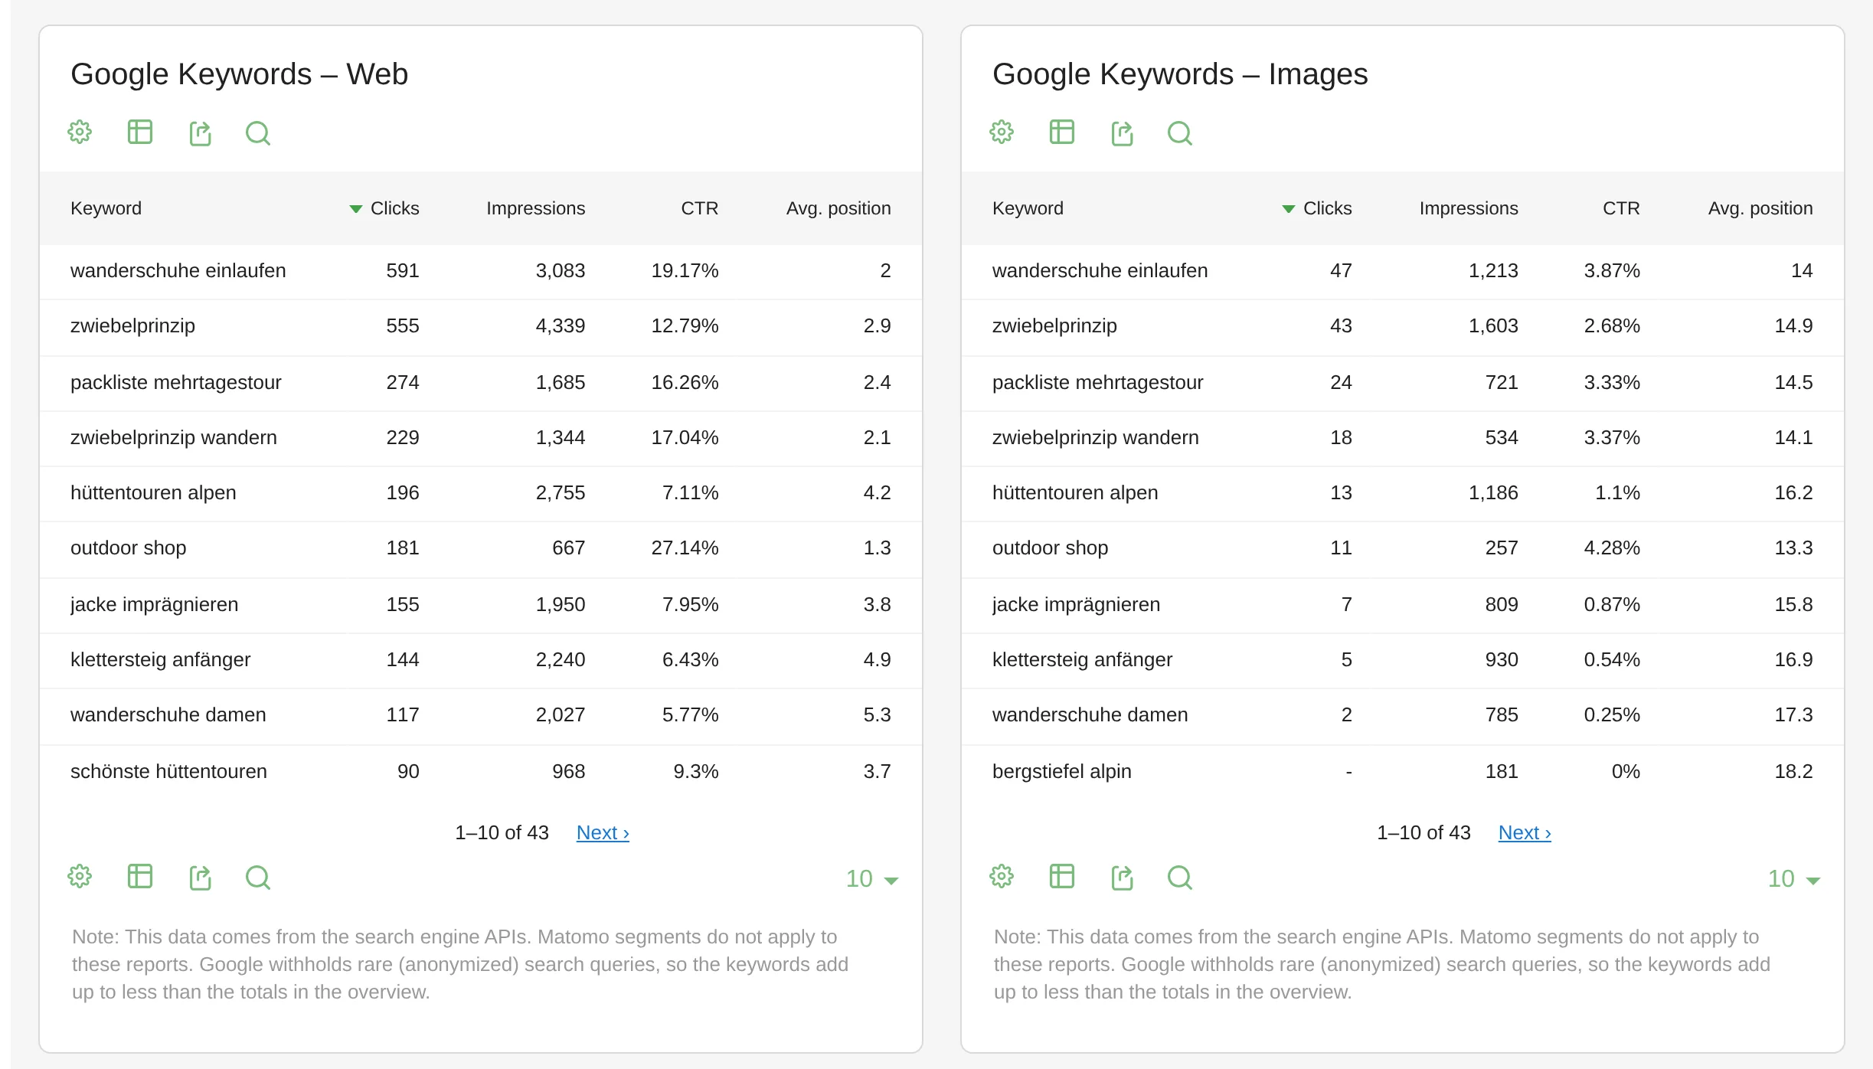Open settings cog above Images keywords table
This screenshot has width=1873, height=1069.
[1002, 132]
